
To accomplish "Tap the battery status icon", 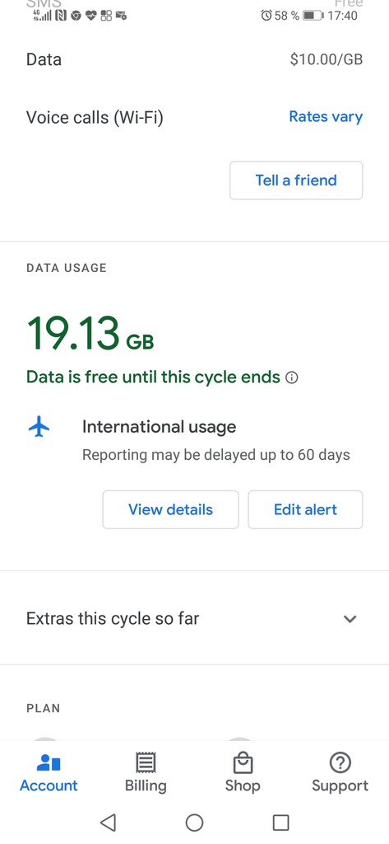I will (x=313, y=16).
